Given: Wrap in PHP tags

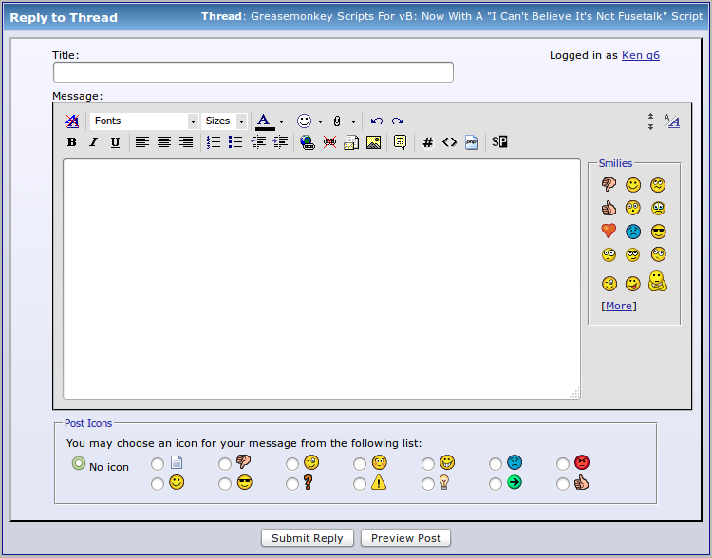Looking at the screenshot, I should click(471, 142).
